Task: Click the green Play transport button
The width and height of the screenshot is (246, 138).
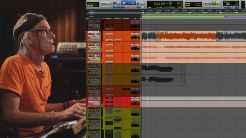Action: [214, 3]
